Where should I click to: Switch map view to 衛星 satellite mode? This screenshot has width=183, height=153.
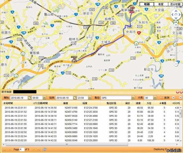coord(161,4)
